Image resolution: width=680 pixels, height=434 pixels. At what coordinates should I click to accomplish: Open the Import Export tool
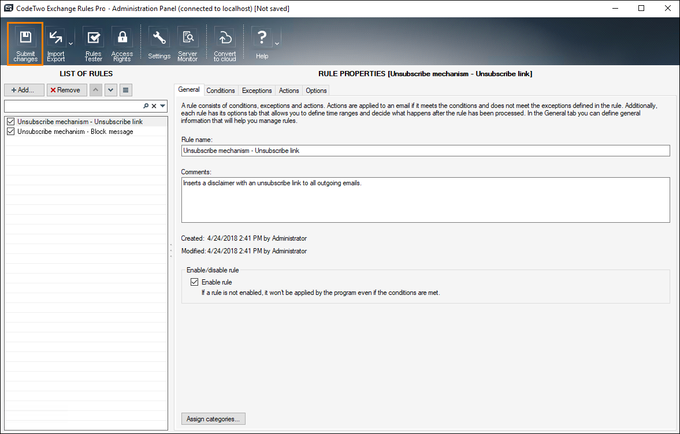(x=56, y=44)
